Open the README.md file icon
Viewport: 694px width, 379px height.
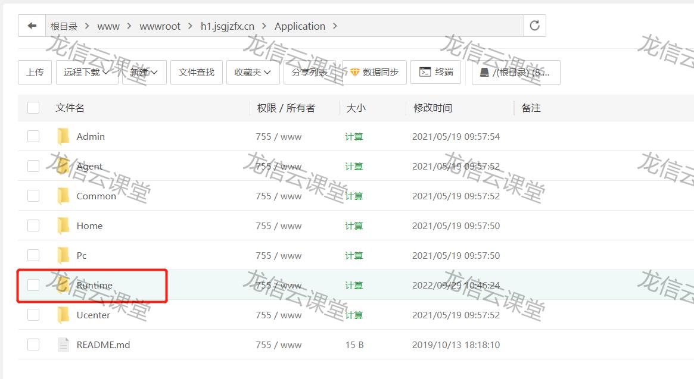coord(64,344)
